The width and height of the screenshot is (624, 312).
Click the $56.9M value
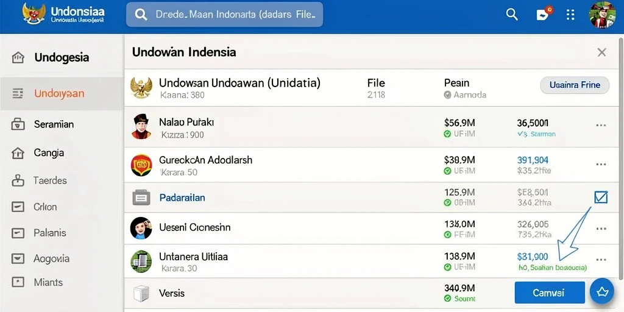point(459,122)
